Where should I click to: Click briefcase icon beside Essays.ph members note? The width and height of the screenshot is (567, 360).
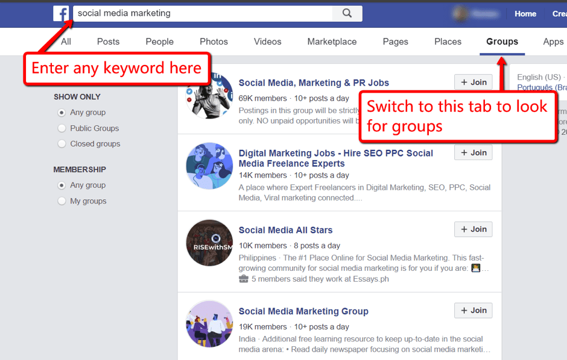click(244, 279)
